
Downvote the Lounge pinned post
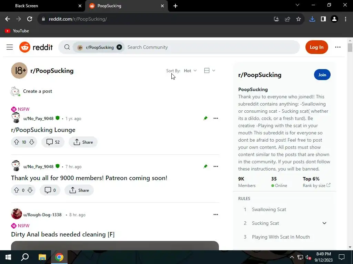point(32,142)
